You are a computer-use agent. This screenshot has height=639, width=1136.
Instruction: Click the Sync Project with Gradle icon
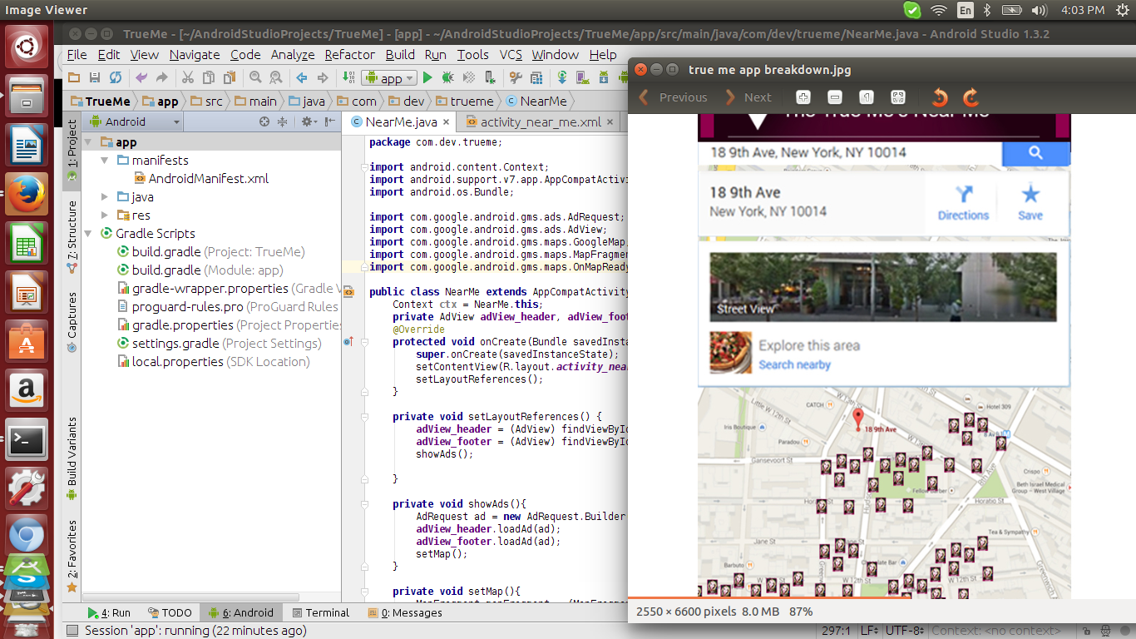click(563, 77)
